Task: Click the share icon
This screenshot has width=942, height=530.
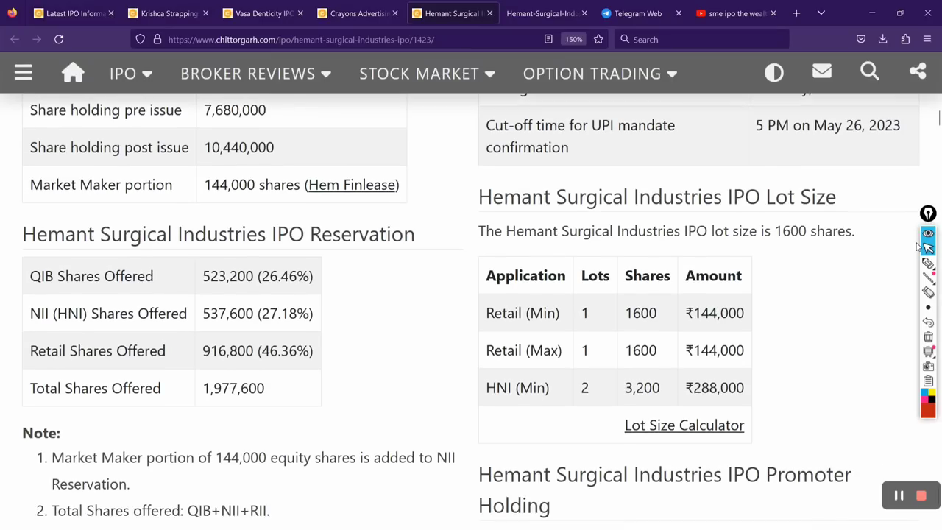Action: 918,71
